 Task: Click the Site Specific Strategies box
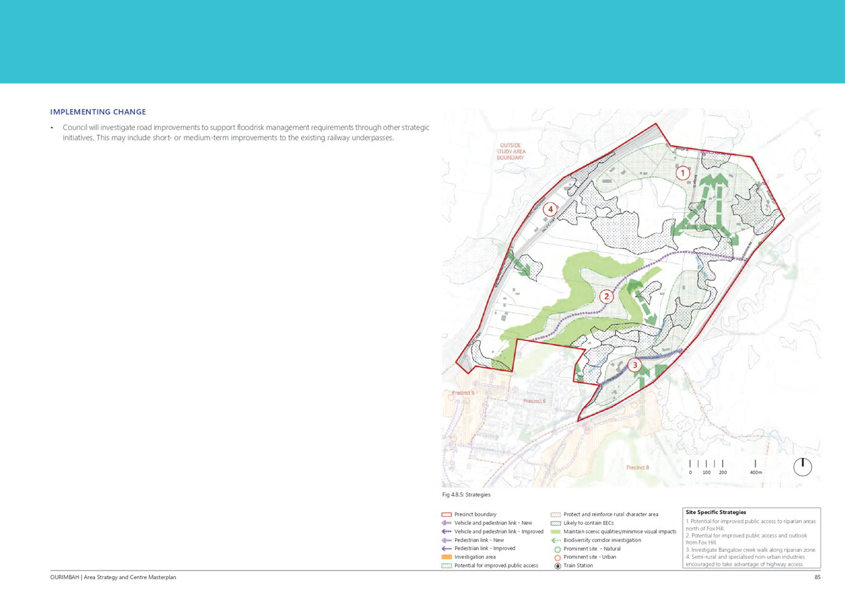(752, 538)
